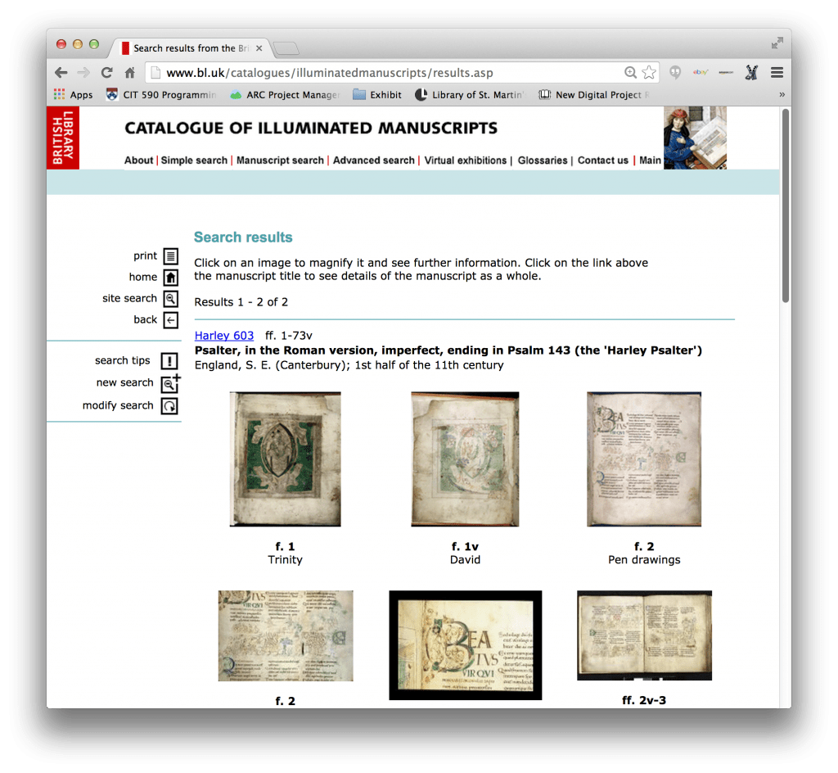Toggle fullscreen arrows at window corner
838x773 pixels.
coord(777,43)
